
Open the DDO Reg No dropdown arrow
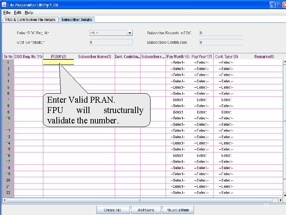[129, 33]
